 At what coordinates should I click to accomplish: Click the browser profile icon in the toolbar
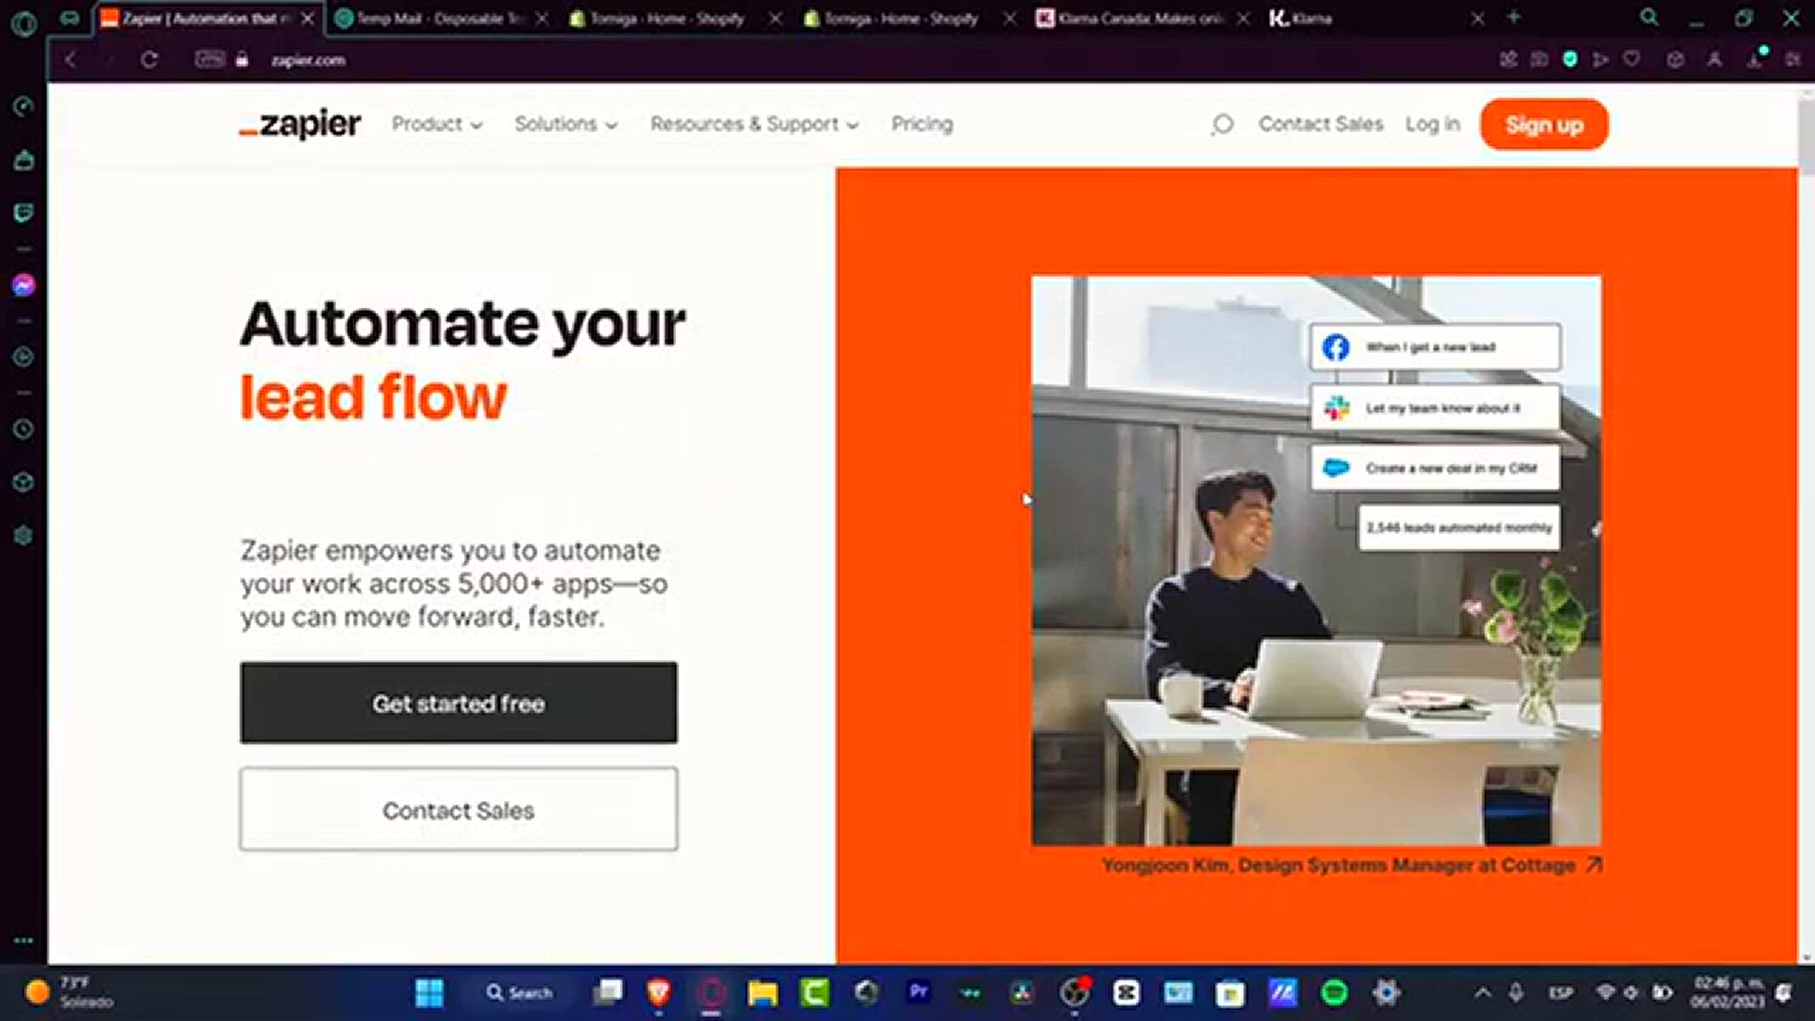[x=1715, y=60]
